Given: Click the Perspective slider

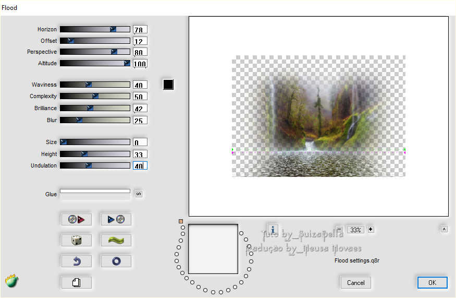Looking at the screenshot, I should pyautogui.click(x=95, y=52).
